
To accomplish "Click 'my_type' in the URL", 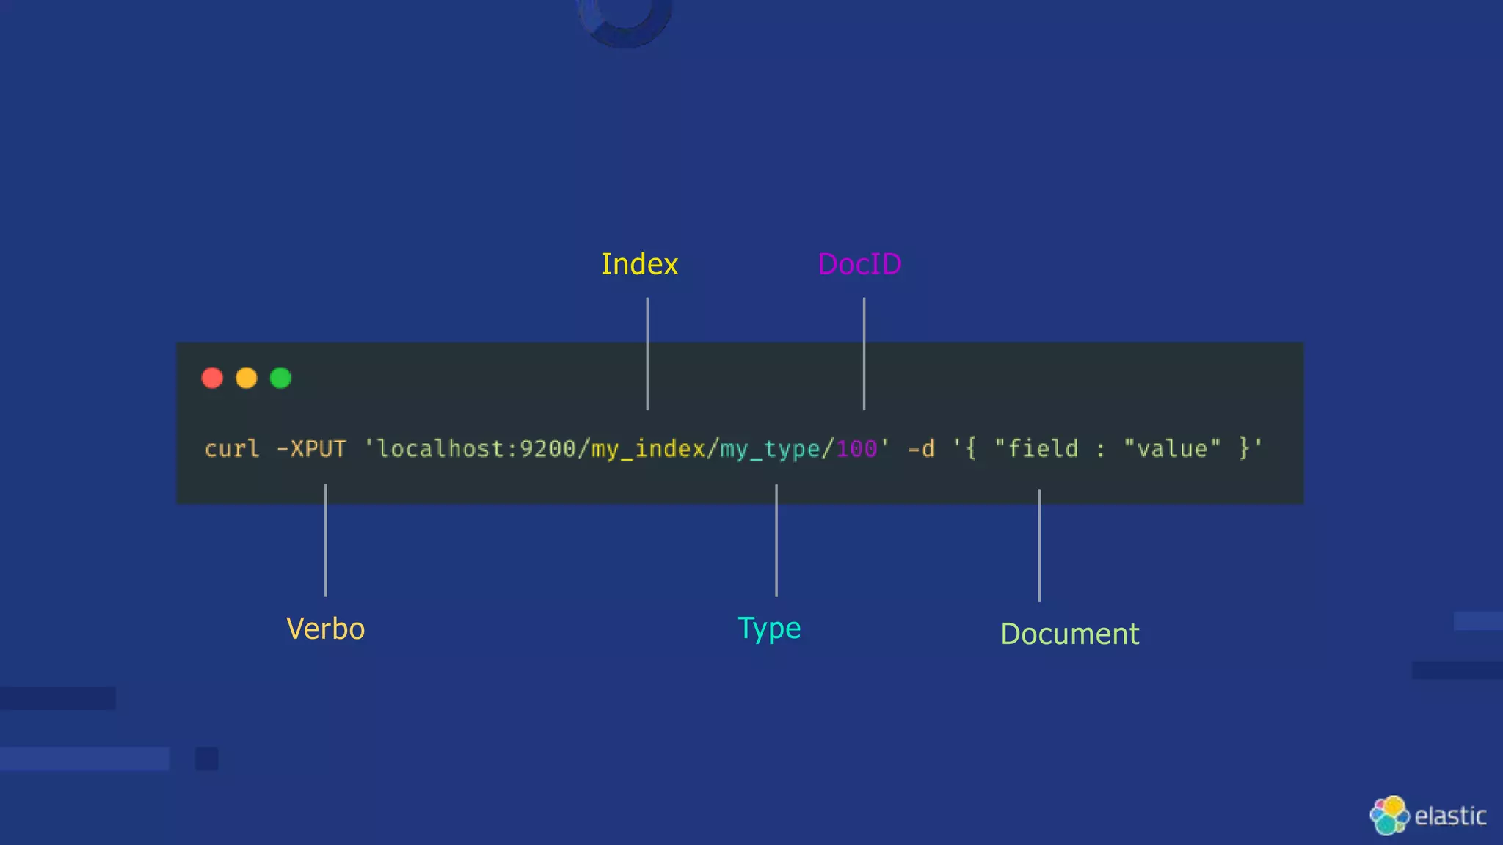I will (x=770, y=450).
